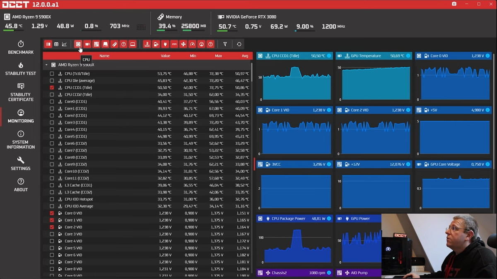This screenshot has height=279, width=497.
Task: Toggle the CPU device filter icon
Action: pyautogui.click(x=78, y=44)
